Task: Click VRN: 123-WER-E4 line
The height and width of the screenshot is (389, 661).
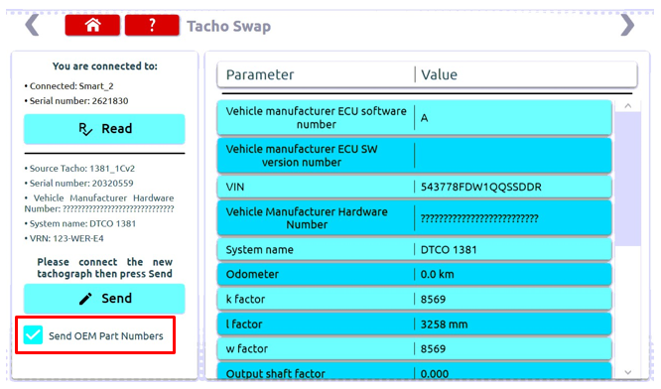Action: click(65, 238)
